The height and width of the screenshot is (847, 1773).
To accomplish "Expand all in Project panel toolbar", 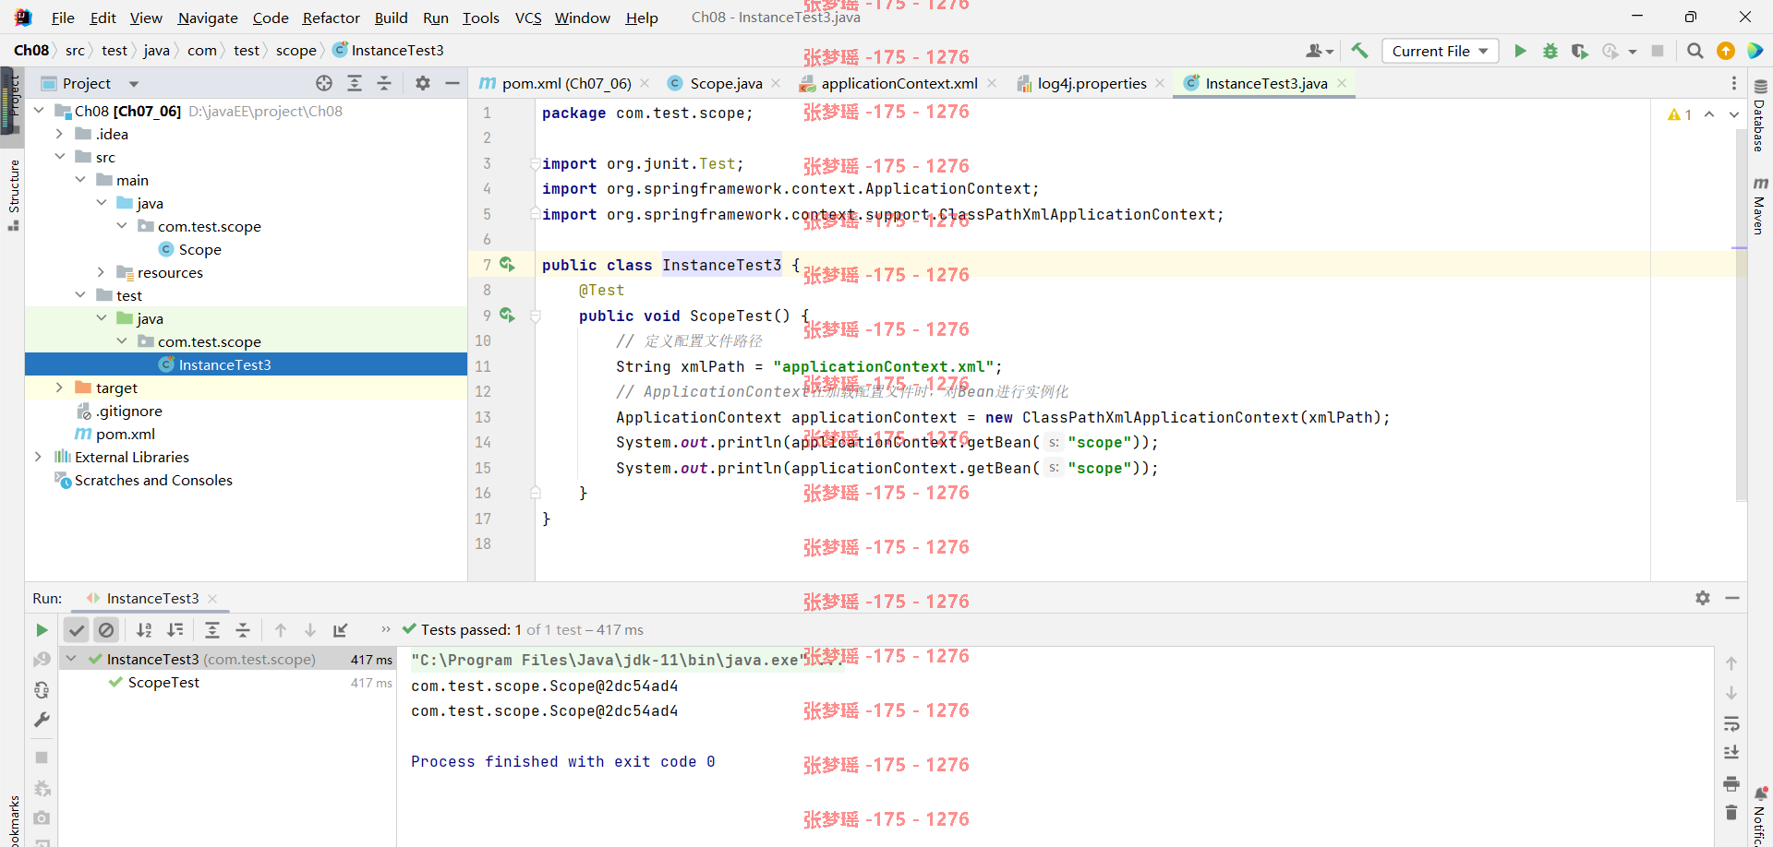I will point(355,83).
